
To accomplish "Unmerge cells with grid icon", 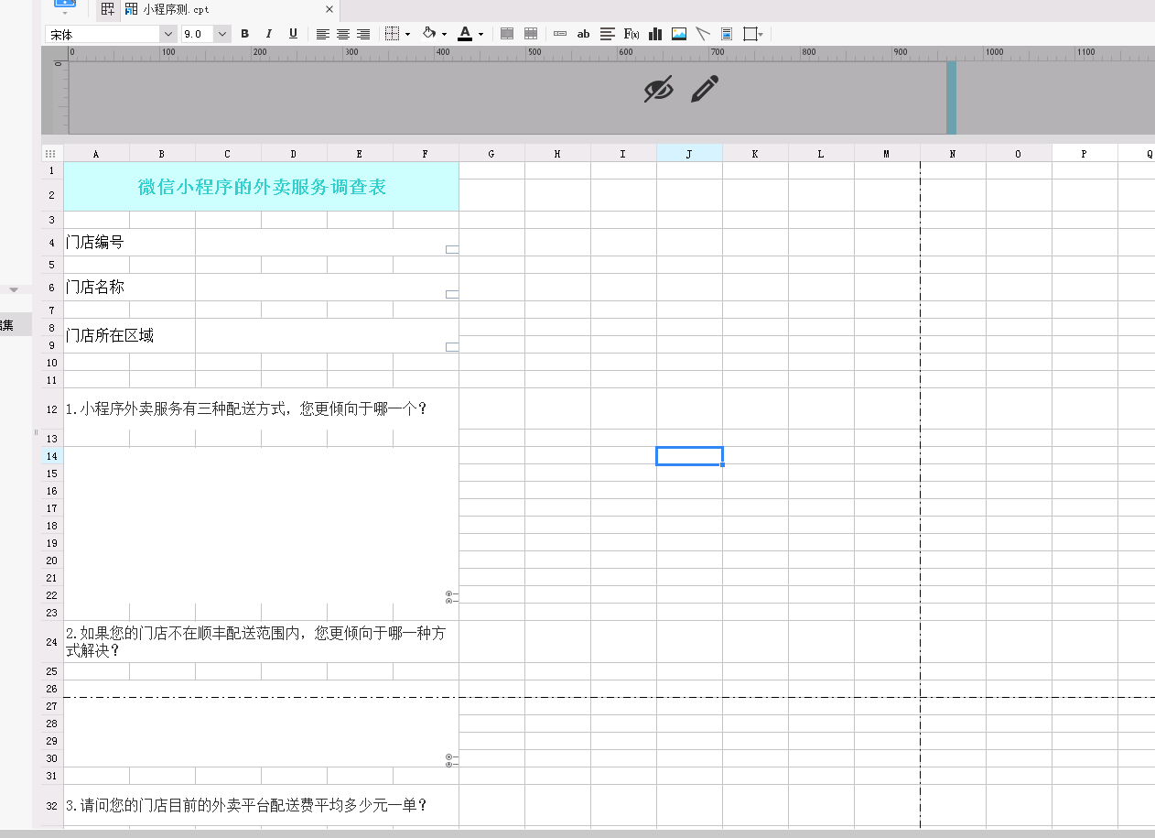I will tap(531, 34).
